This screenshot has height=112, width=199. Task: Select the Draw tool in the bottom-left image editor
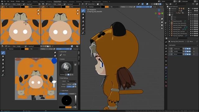tap(3, 53)
